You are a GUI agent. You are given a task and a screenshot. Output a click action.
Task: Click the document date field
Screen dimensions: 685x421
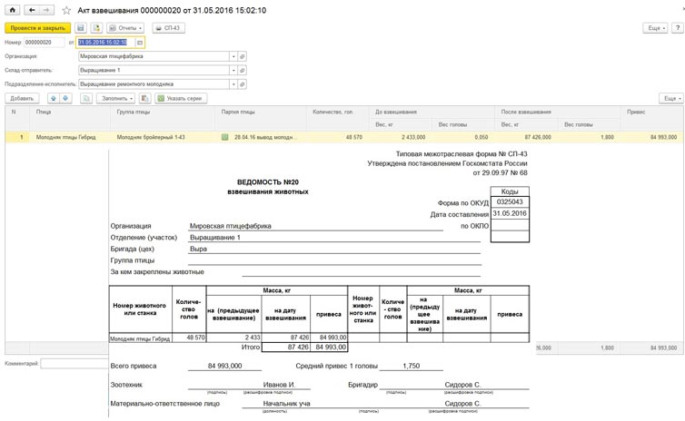coord(105,43)
